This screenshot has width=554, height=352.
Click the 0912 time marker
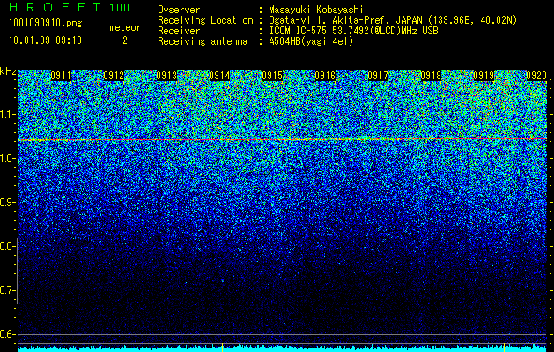114,76
